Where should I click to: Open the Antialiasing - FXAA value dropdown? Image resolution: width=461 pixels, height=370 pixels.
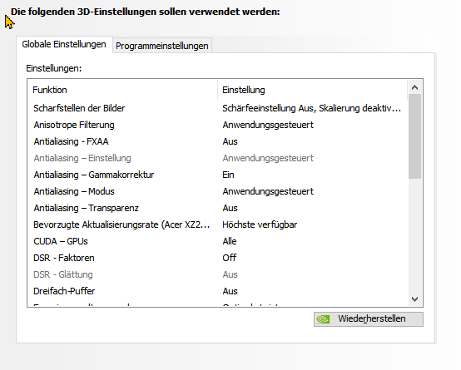click(x=230, y=141)
